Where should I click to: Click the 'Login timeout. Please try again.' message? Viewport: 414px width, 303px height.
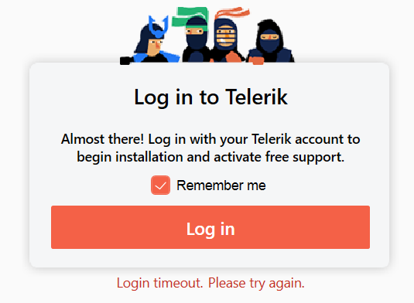pyautogui.click(x=210, y=283)
